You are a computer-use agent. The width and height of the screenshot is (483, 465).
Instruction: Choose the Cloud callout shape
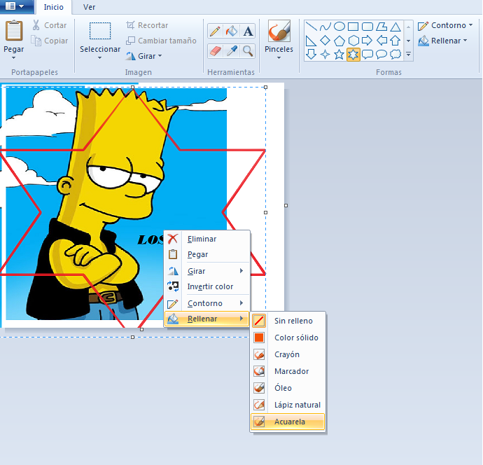point(395,55)
